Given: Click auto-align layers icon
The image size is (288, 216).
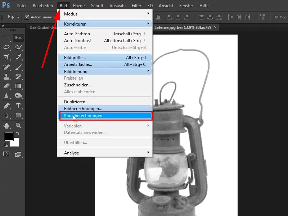Looking at the screenshot, I should (x=262, y=17).
